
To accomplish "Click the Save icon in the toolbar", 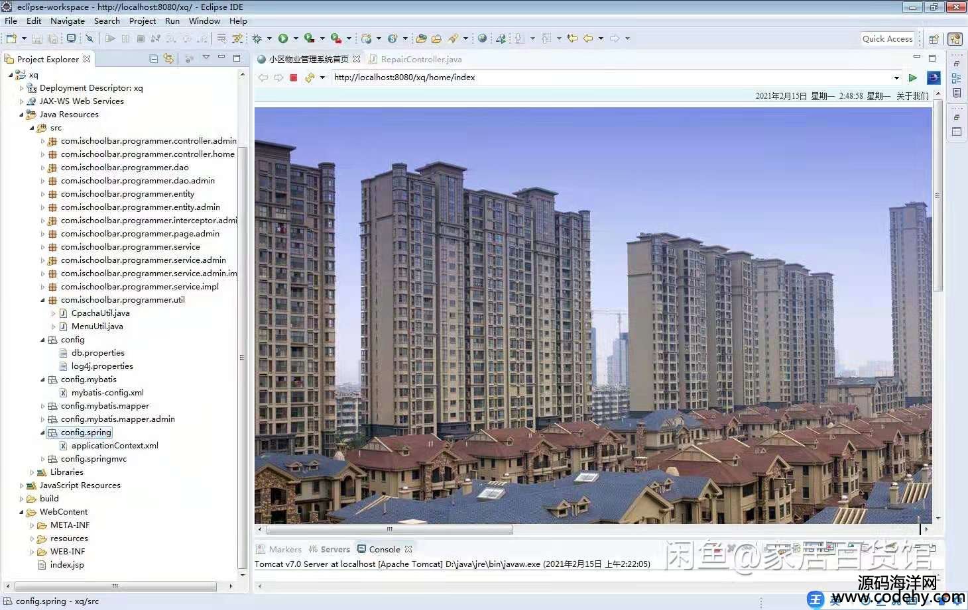I will click(x=37, y=38).
